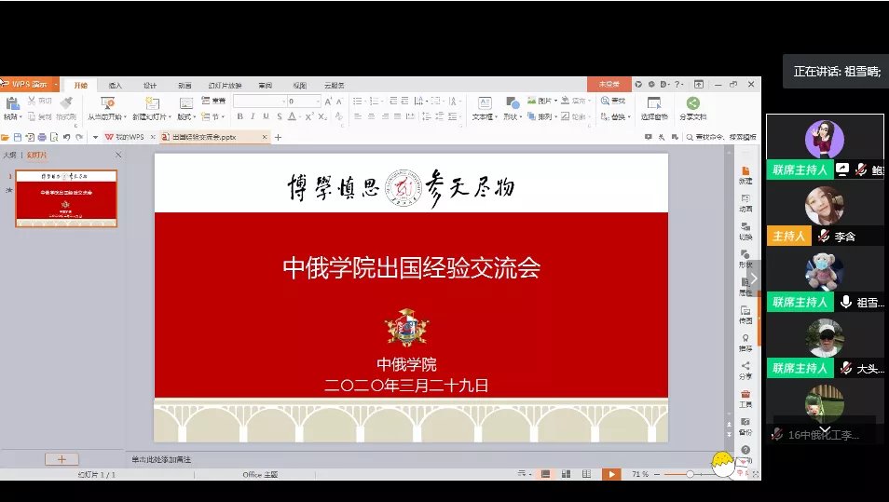Start slideshow with orange play button
This screenshot has height=502, width=889.
point(610,474)
